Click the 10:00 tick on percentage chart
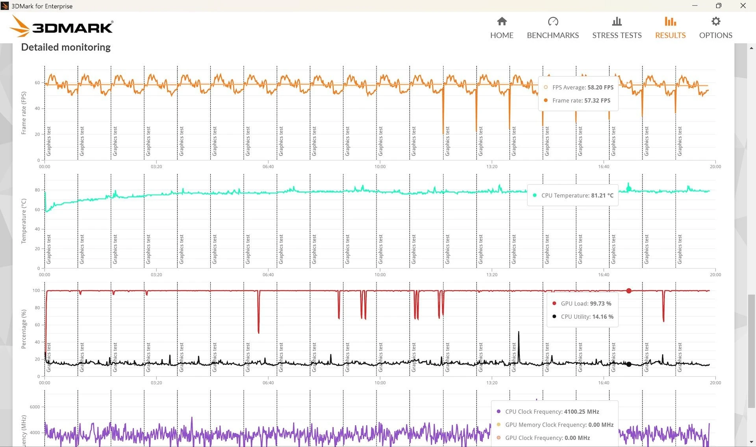The width and height of the screenshot is (756, 447). tap(380, 382)
